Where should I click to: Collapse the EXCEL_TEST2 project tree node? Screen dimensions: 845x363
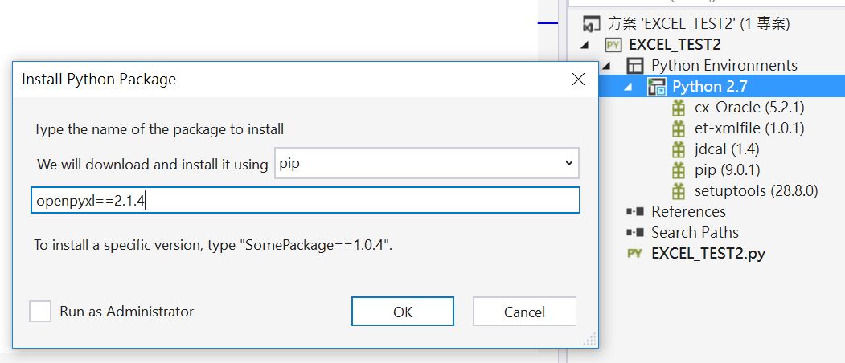(585, 45)
